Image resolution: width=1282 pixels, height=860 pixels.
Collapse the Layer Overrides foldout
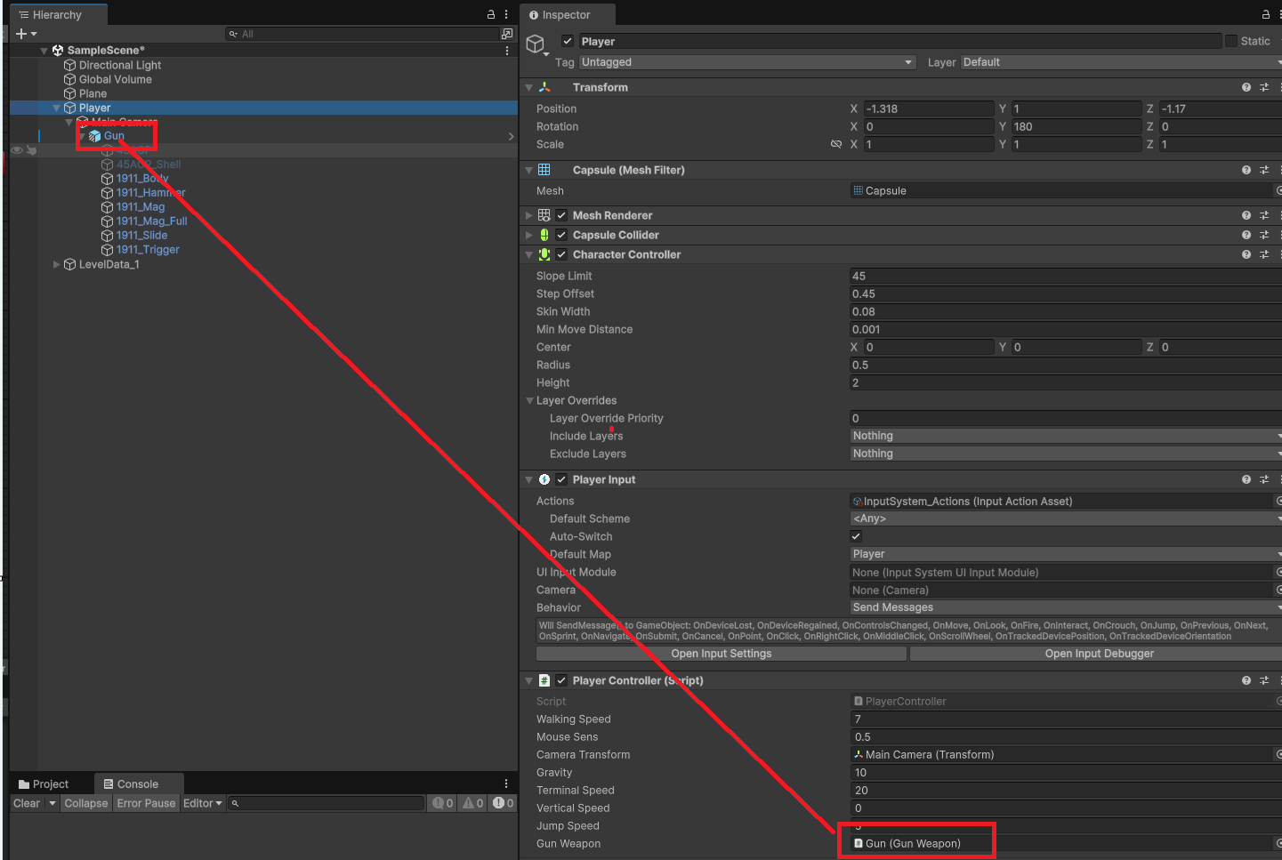pos(530,400)
